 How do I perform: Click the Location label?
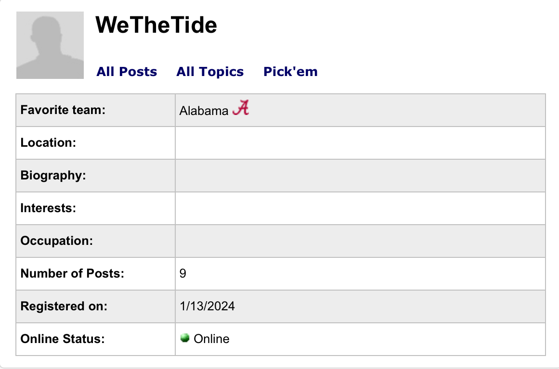pyautogui.click(x=48, y=142)
